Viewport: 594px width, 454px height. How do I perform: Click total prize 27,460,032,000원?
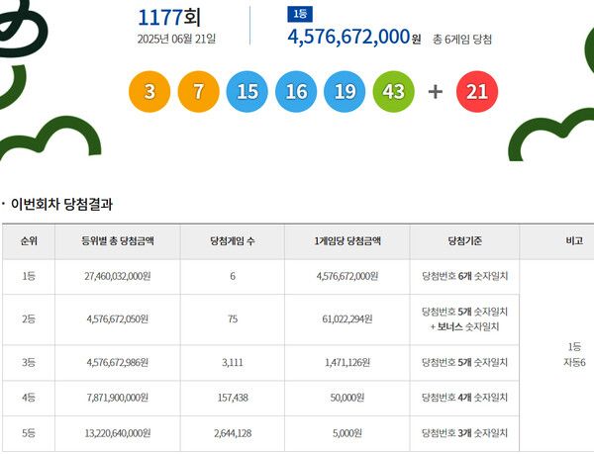(x=118, y=277)
